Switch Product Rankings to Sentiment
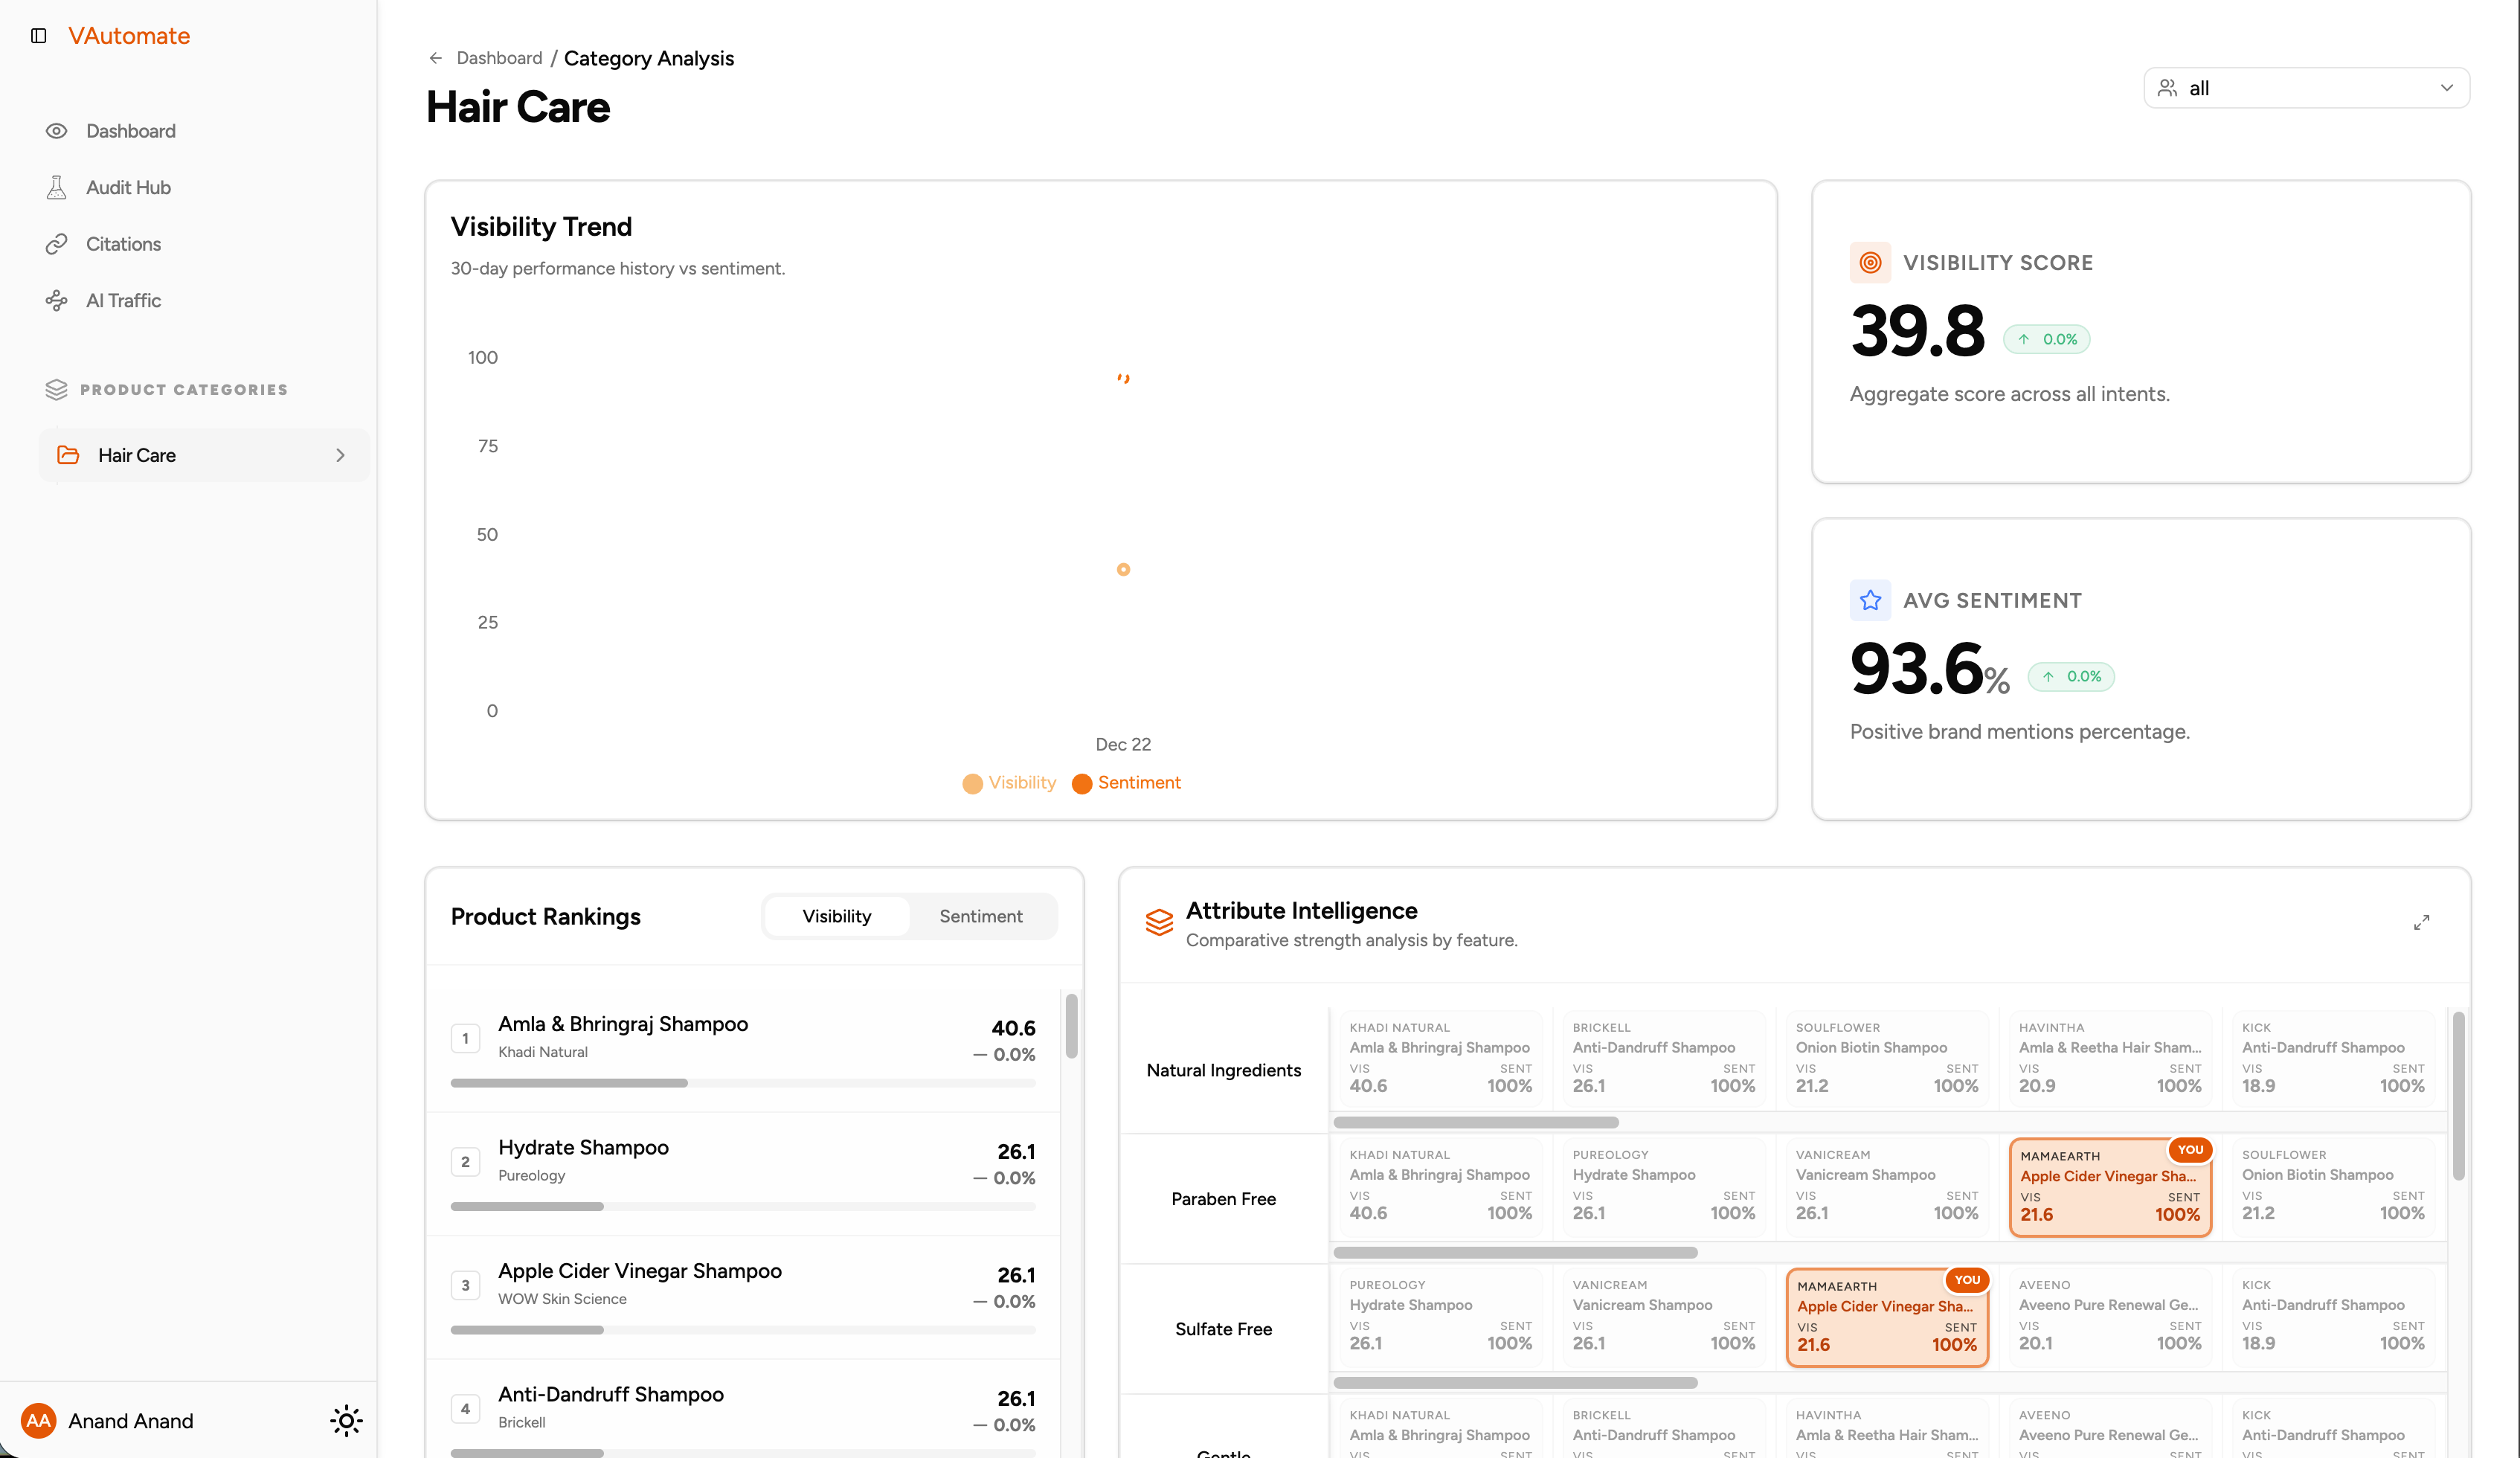 [x=980, y=916]
